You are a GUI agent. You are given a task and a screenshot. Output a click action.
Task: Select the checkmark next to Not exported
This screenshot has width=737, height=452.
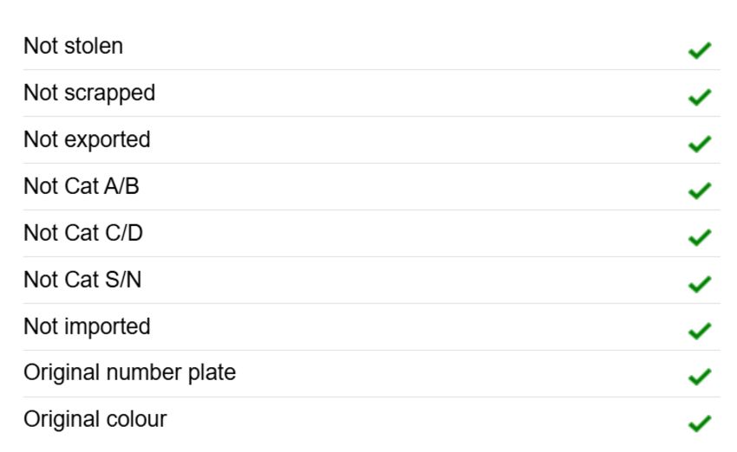point(700,144)
